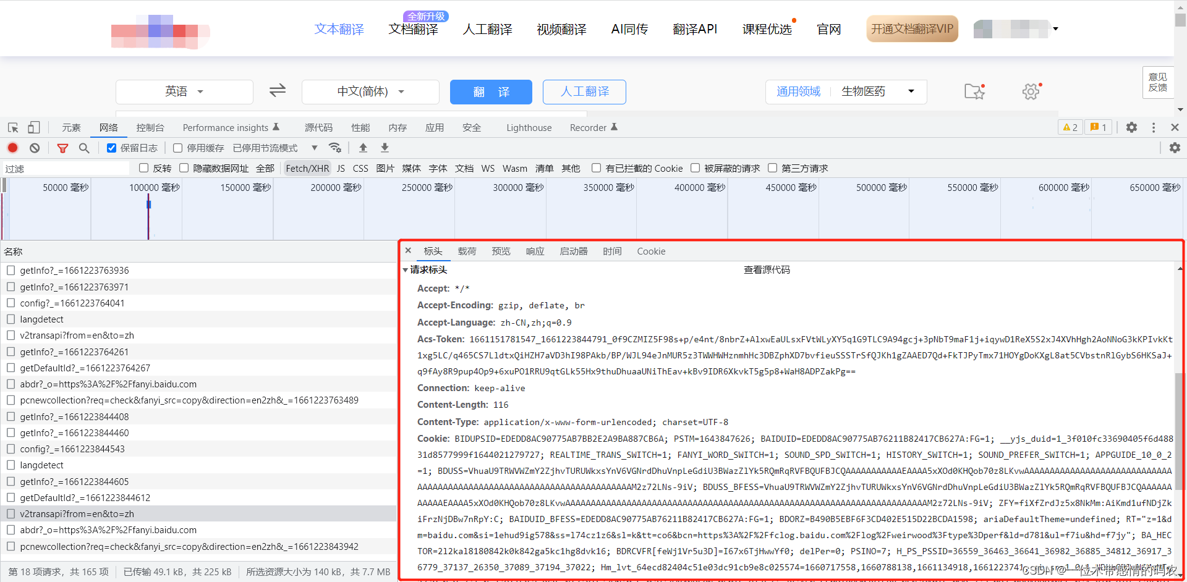1187x582 pixels.
Task: Open DevTools main settings gear
Action: (x=1131, y=127)
